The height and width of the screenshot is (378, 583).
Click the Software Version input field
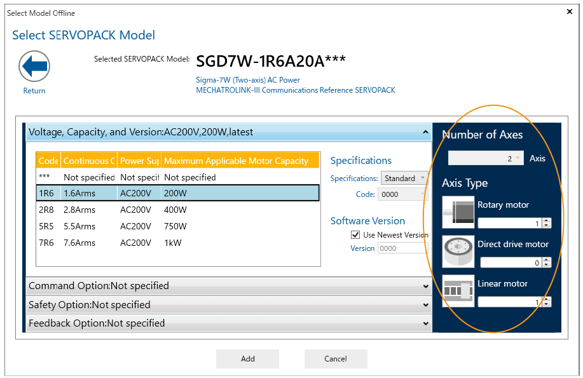[402, 248]
